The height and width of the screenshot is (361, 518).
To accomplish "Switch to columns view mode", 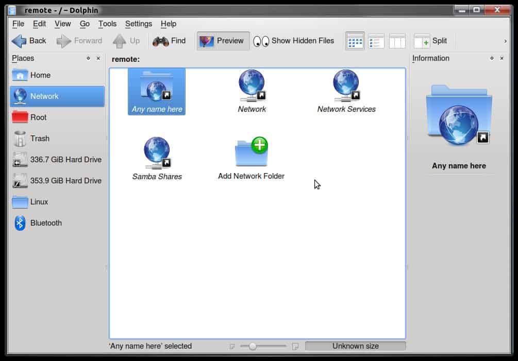I will coord(397,41).
